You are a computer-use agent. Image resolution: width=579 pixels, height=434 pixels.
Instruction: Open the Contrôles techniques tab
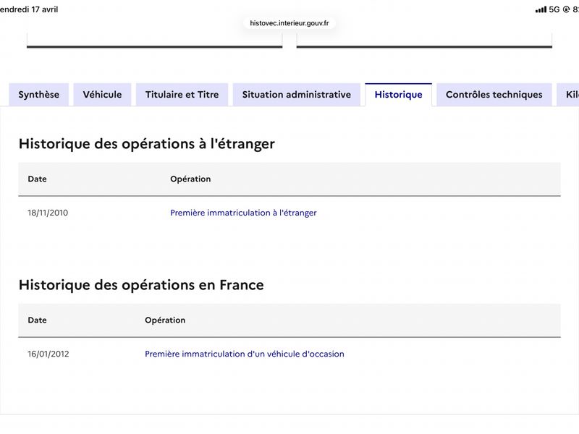[x=494, y=95]
